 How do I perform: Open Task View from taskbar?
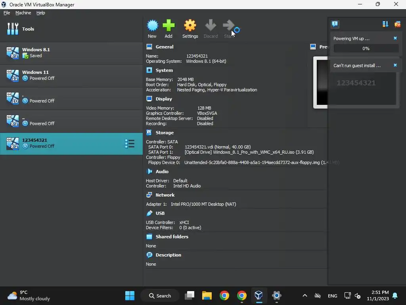190,295
